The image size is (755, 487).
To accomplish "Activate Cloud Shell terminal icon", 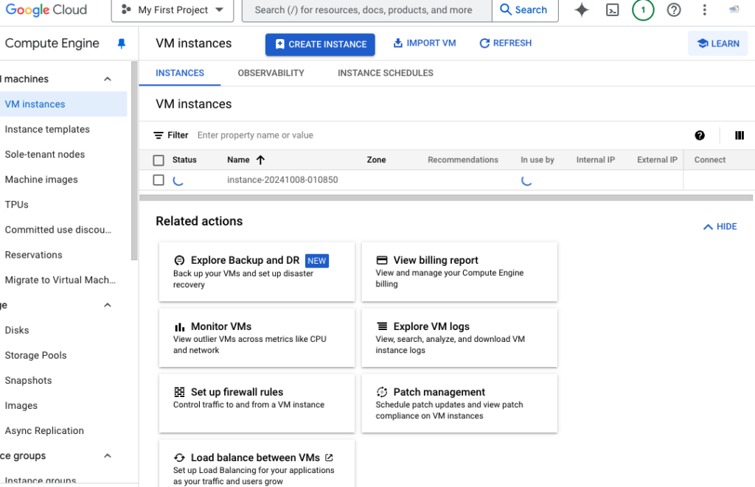I will pos(612,10).
